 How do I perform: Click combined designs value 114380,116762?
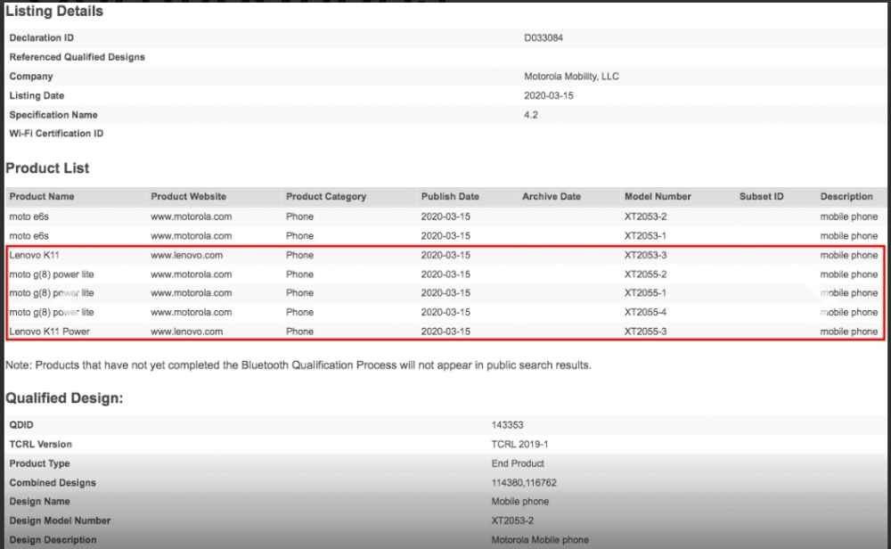[x=524, y=482]
